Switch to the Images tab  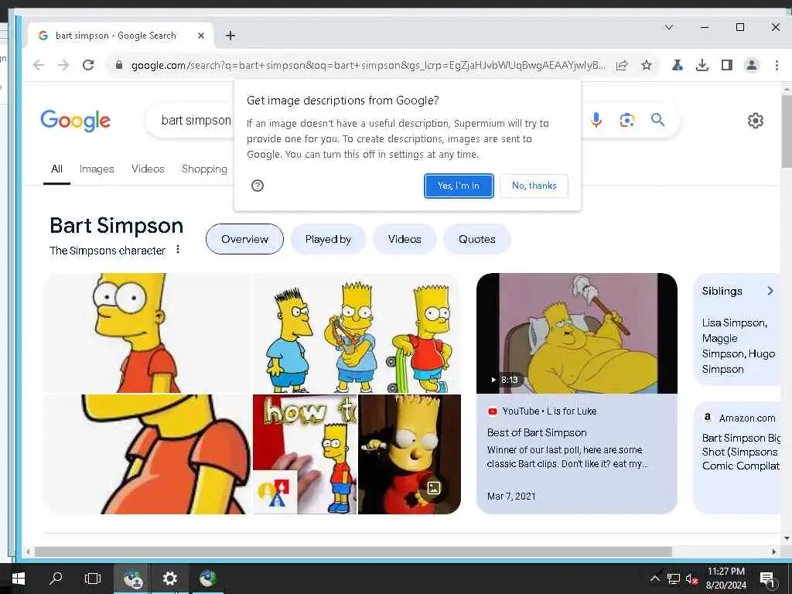[97, 169]
